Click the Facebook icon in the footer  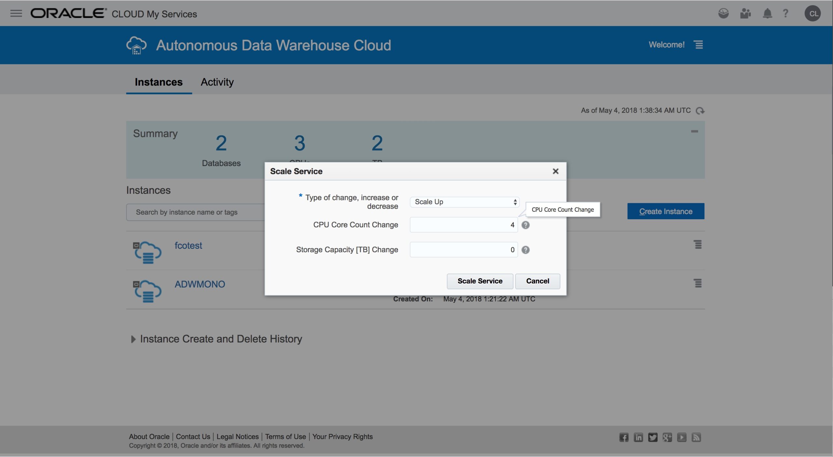624,437
